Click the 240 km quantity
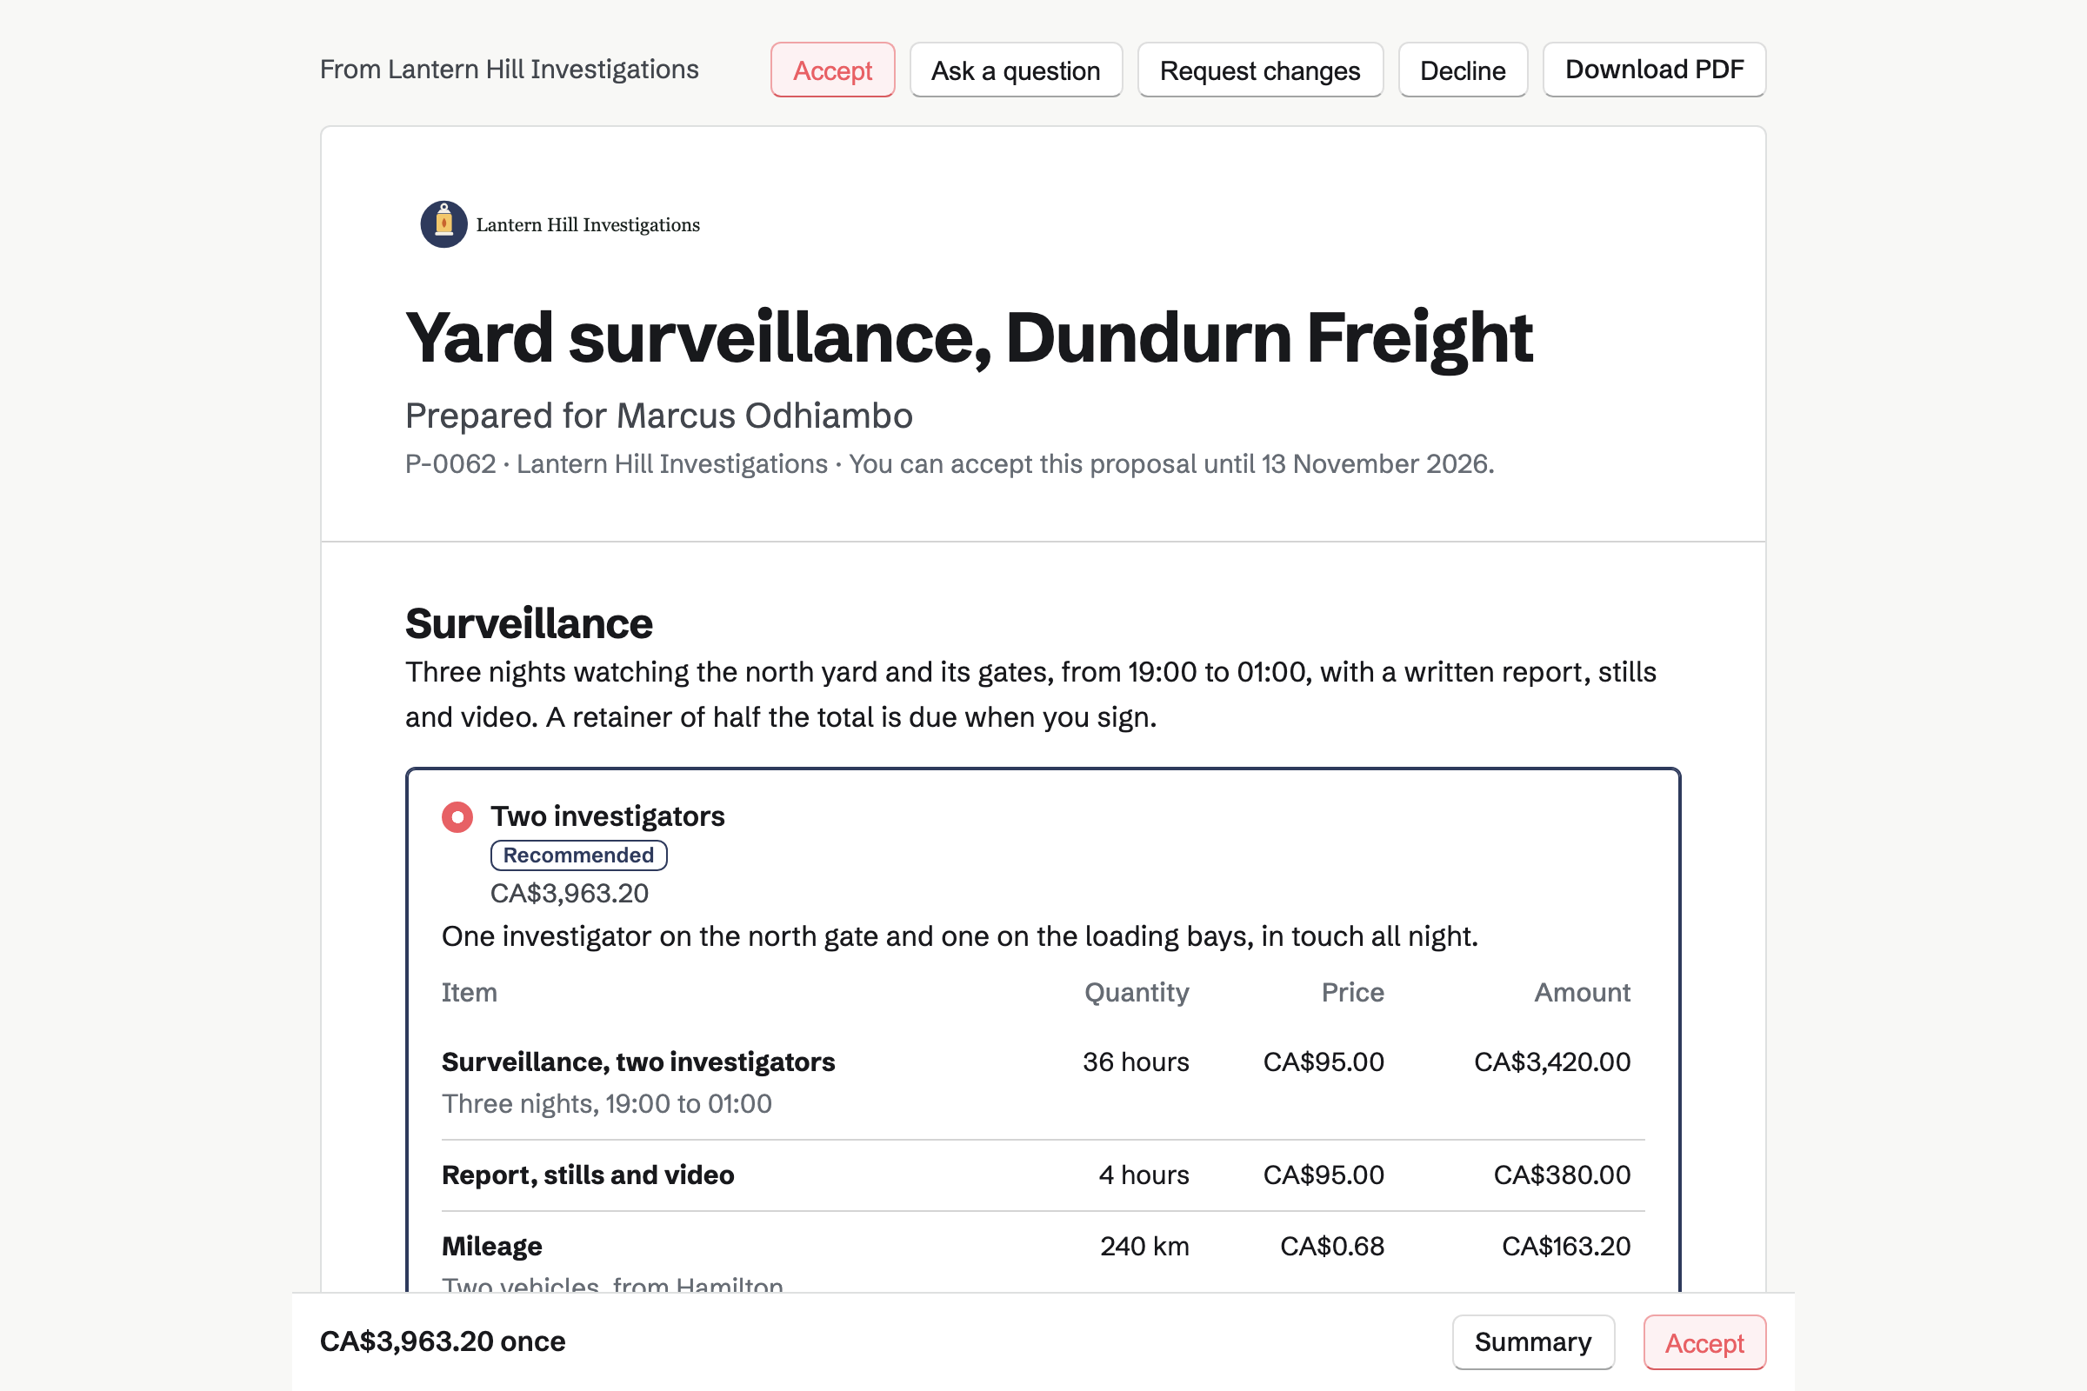This screenshot has height=1391, width=2087. pyautogui.click(x=1144, y=1247)
